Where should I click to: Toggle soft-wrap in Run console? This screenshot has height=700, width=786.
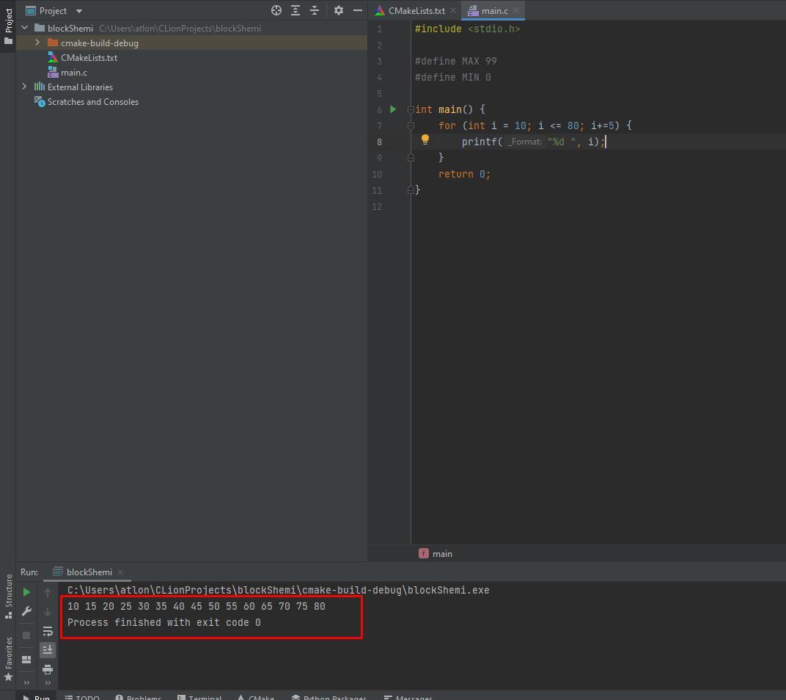[48, 631]
